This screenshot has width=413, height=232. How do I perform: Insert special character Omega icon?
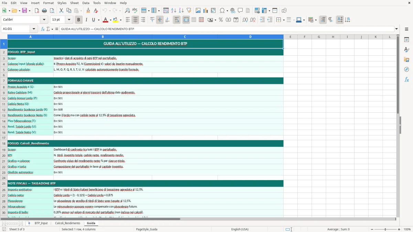pos(222,11)
